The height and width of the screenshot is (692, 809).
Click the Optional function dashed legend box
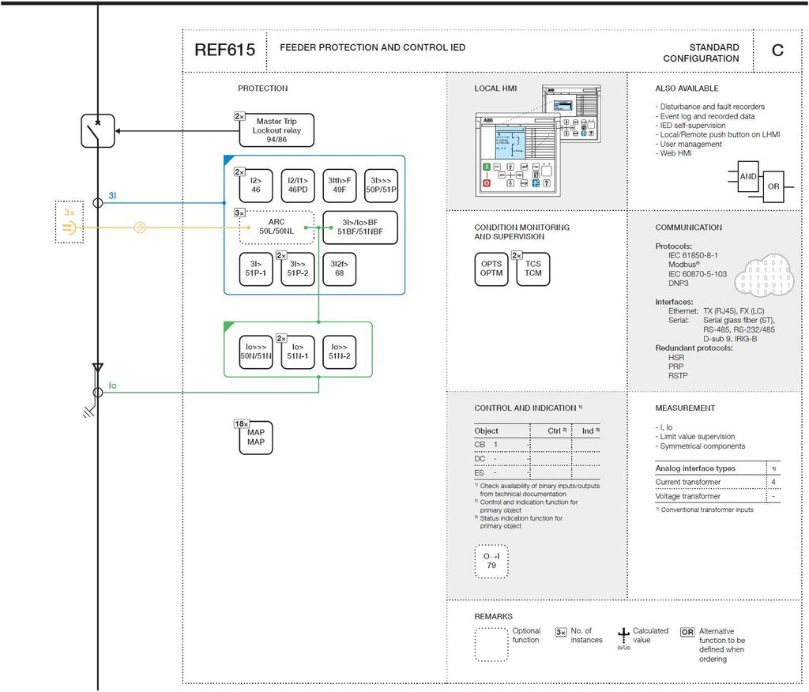click(491, 645)
